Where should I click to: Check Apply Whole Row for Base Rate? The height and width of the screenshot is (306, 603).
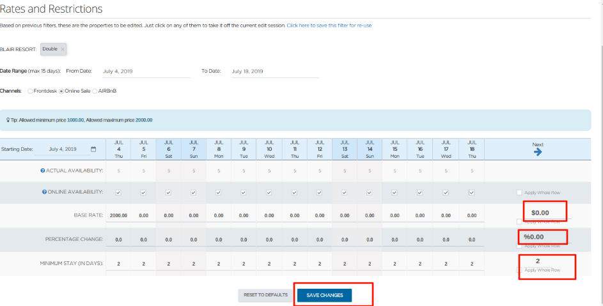519,222
